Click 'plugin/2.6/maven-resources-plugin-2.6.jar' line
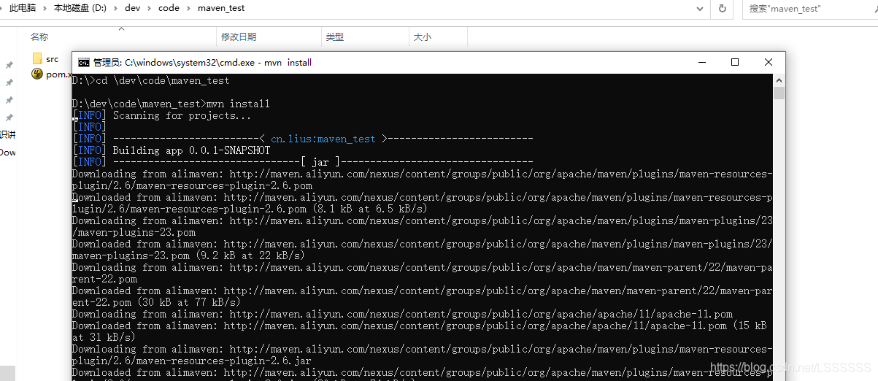Viewport: 878px width, 381px height. [x=192, y=361]
